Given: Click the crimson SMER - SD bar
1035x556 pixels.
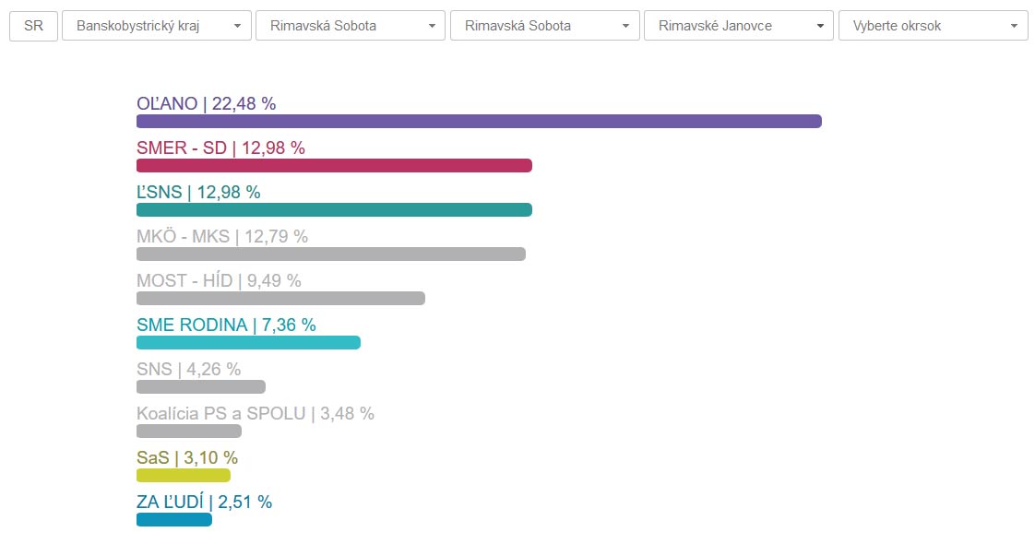Looking at the screenshot, I should click(334, 166).
